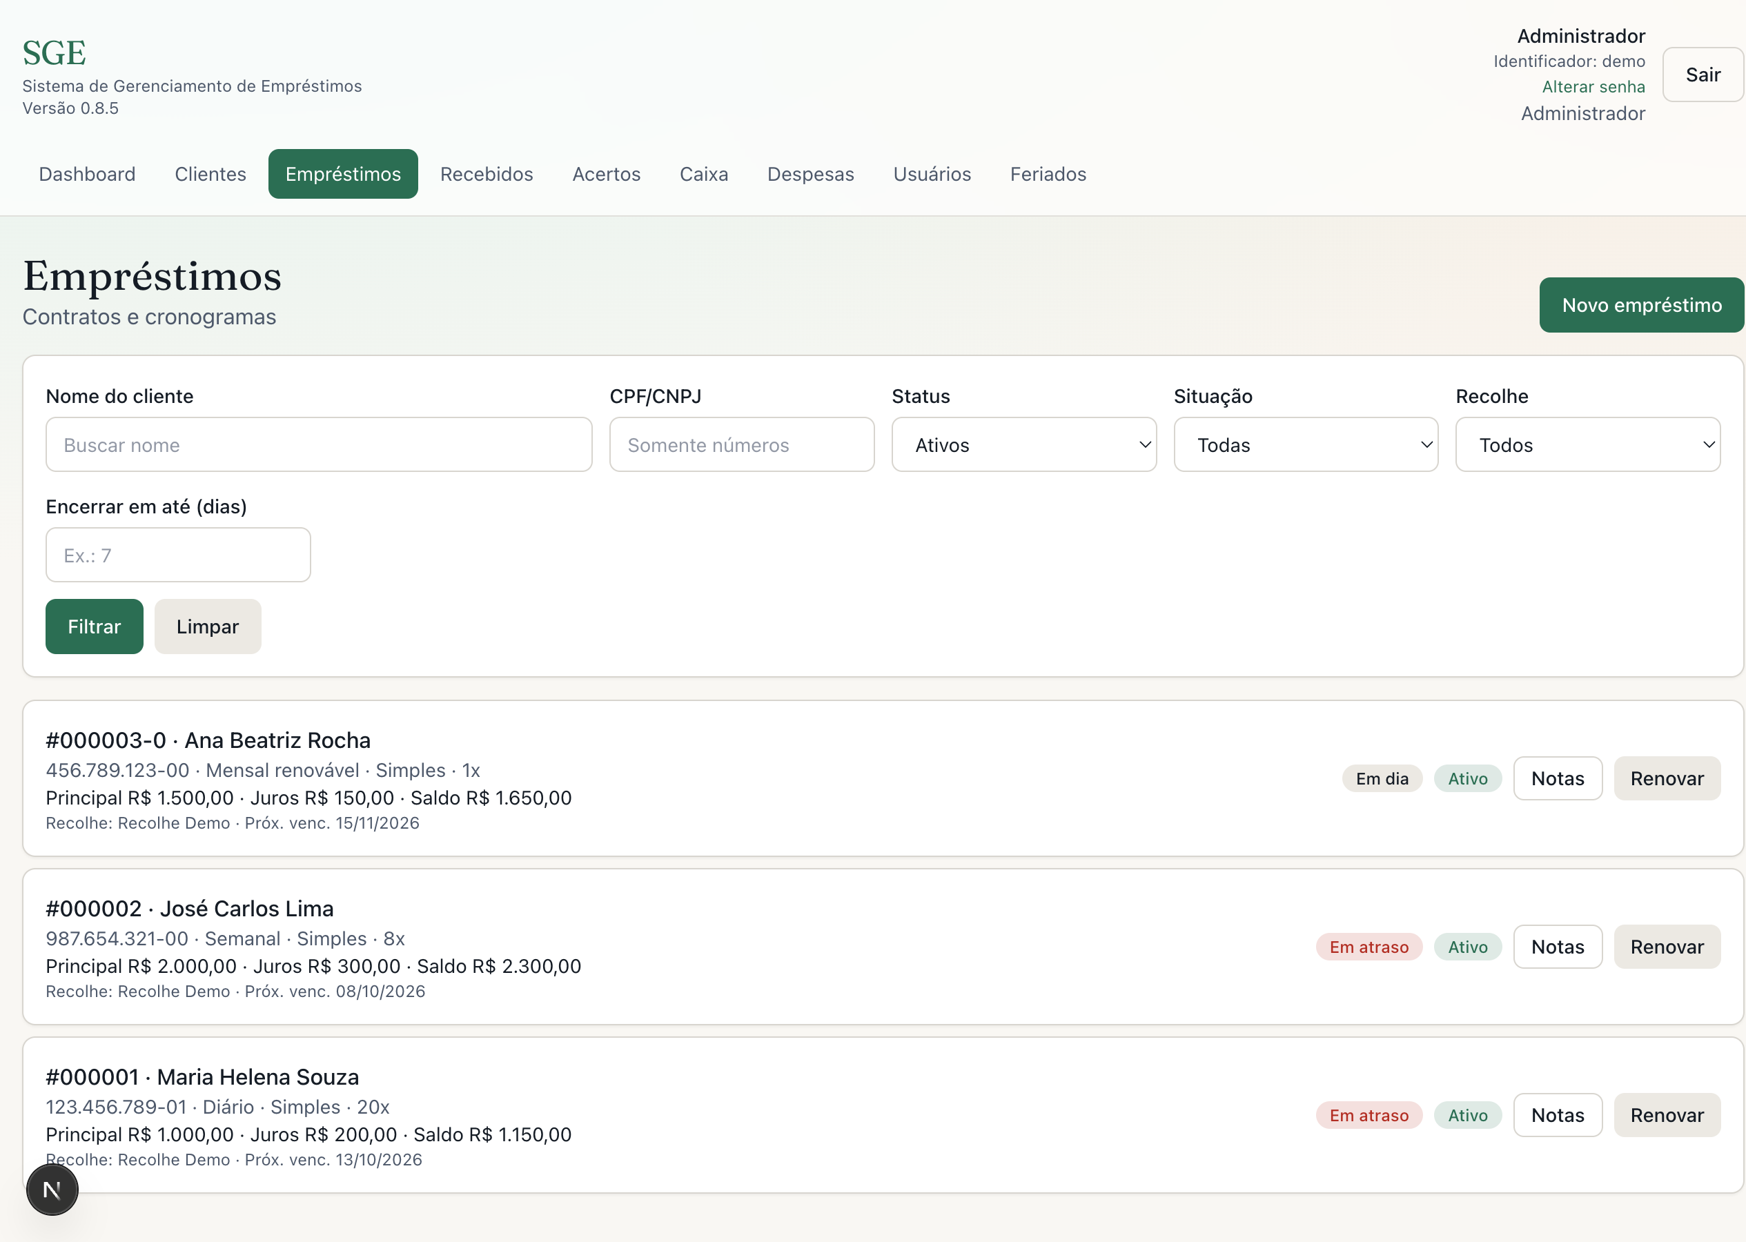1746x1242 pixels.
Task: Go to the Clientes tab
Action: click(210, 175)
